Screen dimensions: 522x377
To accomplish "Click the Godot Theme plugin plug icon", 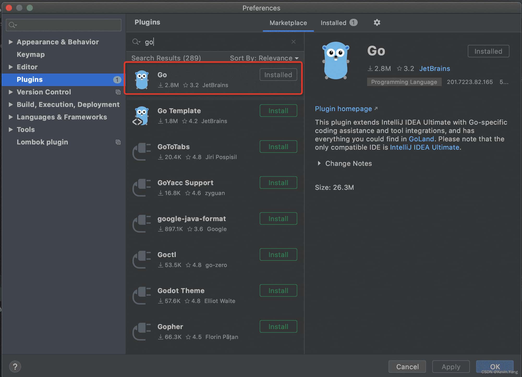I will click(142, 296).
